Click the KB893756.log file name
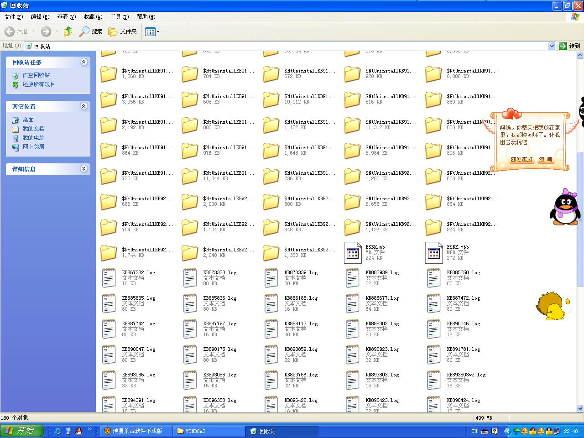The image size is (584, 438). pos(301,375)
